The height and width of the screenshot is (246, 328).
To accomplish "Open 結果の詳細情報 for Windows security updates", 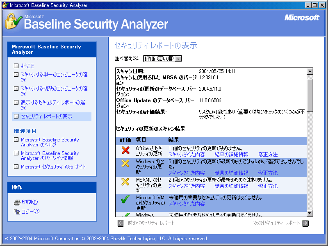I will click(x=231, y=173).
